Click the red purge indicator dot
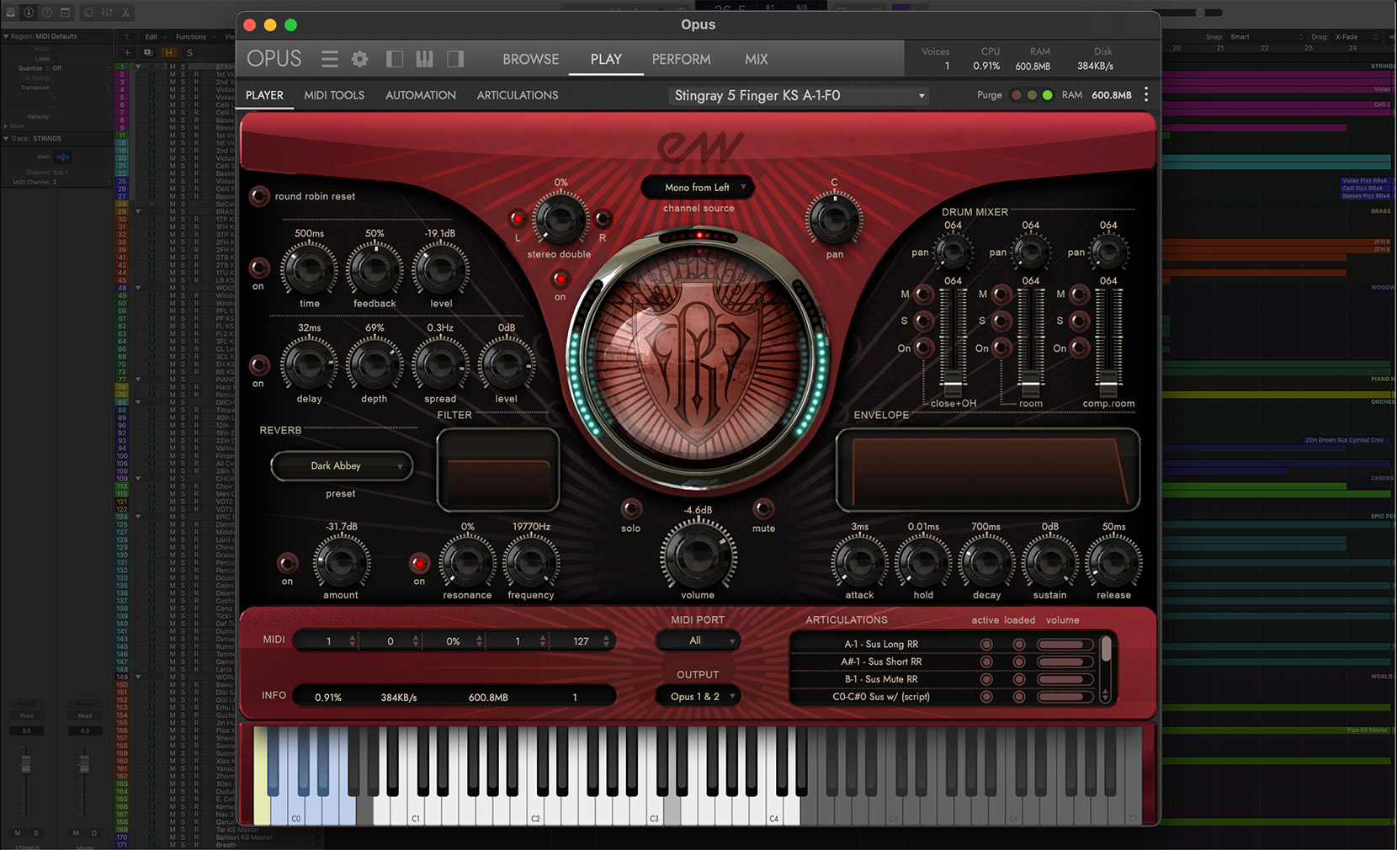 [1017, 95]
